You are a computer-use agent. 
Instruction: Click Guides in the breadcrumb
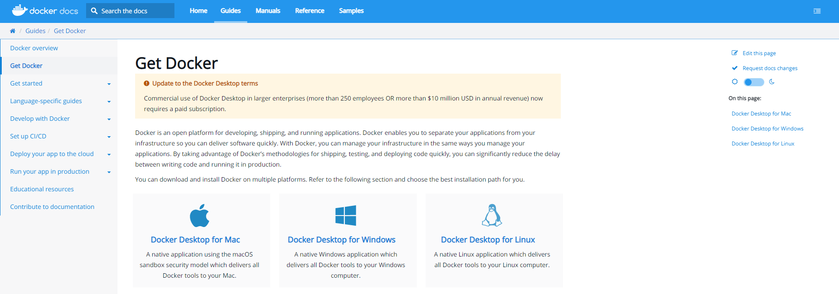click(x=35, y=31)
